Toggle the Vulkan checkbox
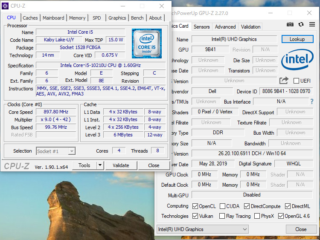The image size is (320, 240). pos(195,216)
